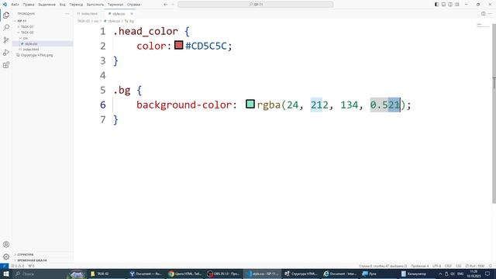
Task: Toggle the bottom panel layout icon
Action: pyautogui.click(x=443, y=5)
